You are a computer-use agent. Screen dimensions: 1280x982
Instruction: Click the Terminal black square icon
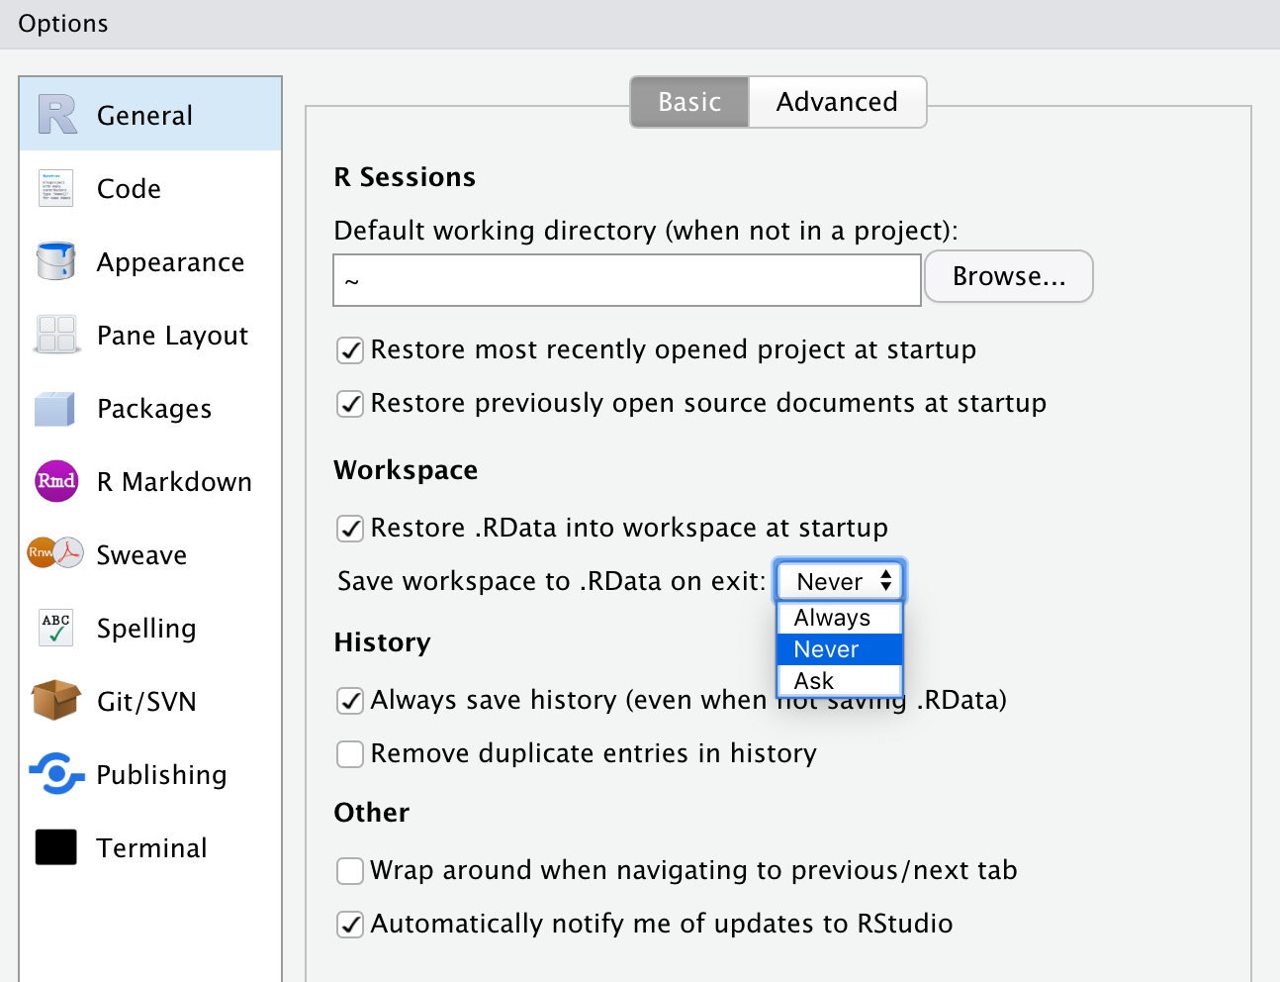55,847
